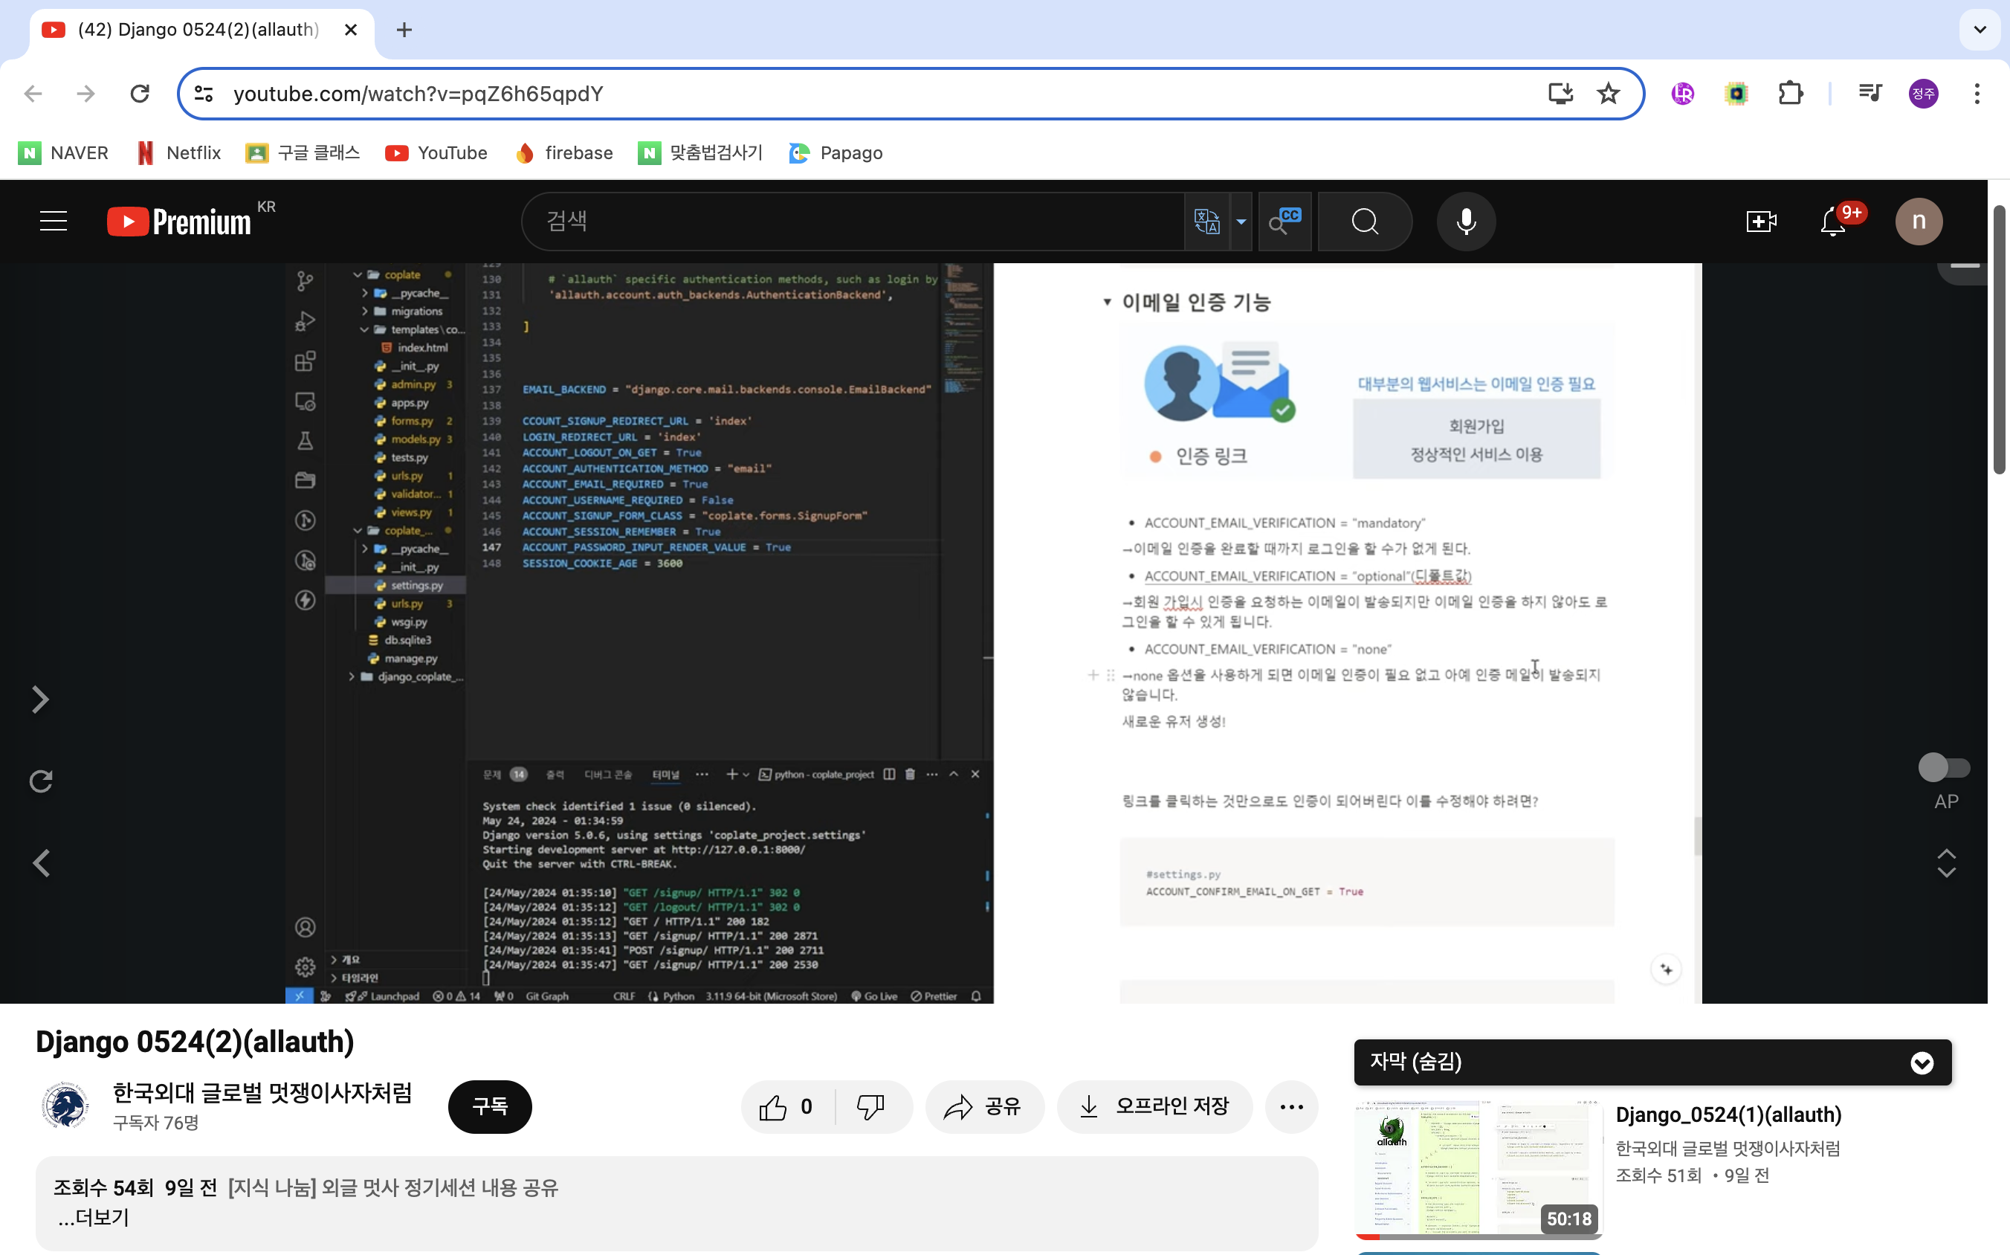Click the 오프라인 저장 download button
This screenshot has height=1255, width=2010.
click(1154, 1106)
